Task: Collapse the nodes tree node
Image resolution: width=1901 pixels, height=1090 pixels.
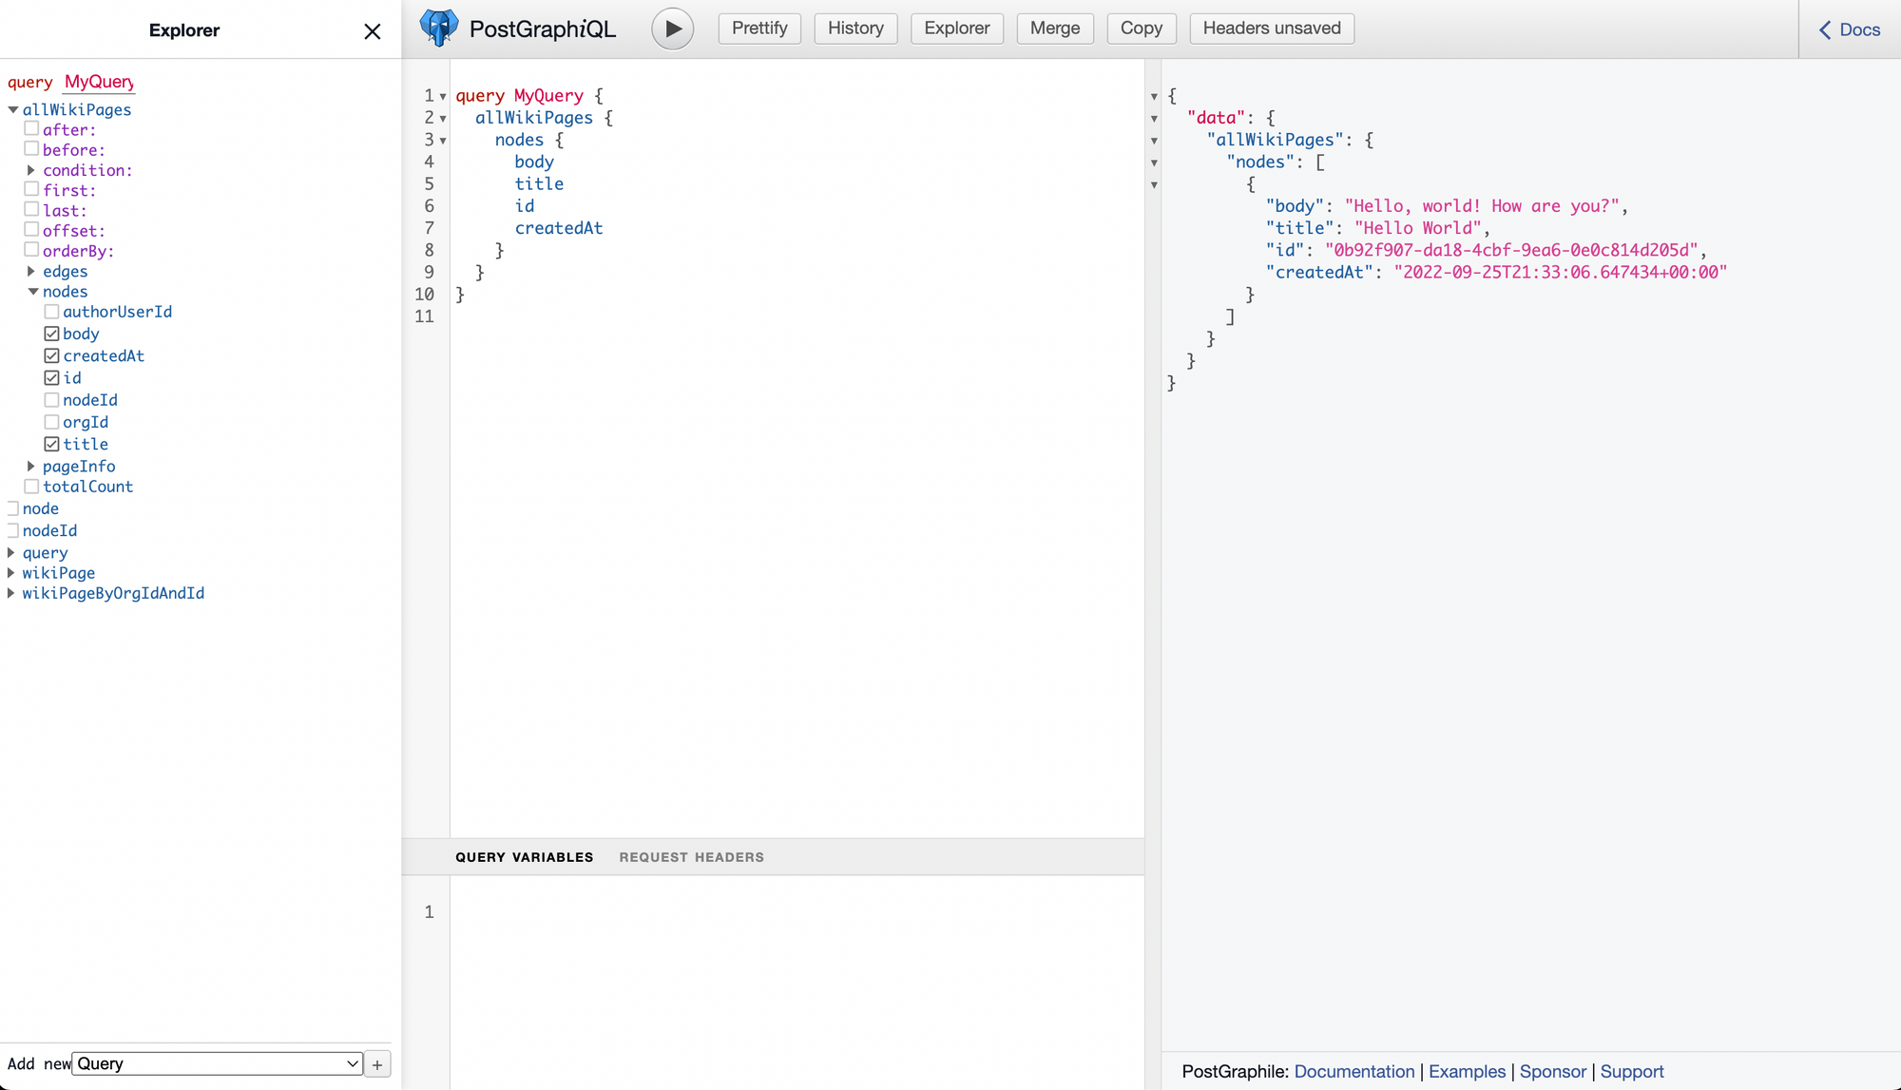Action: 33,292
